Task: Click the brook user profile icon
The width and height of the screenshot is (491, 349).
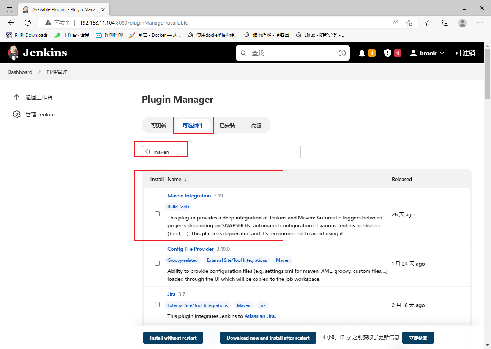Action: [x=414, y=53]
